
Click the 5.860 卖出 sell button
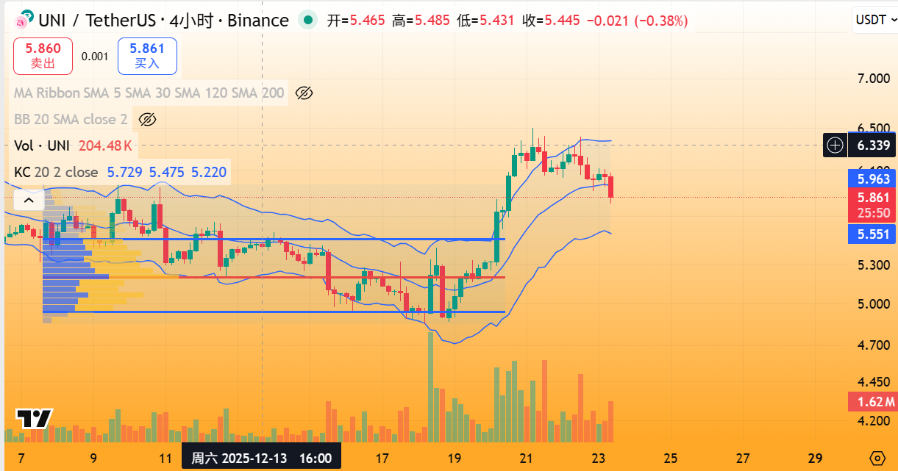[x=43, y=56]
